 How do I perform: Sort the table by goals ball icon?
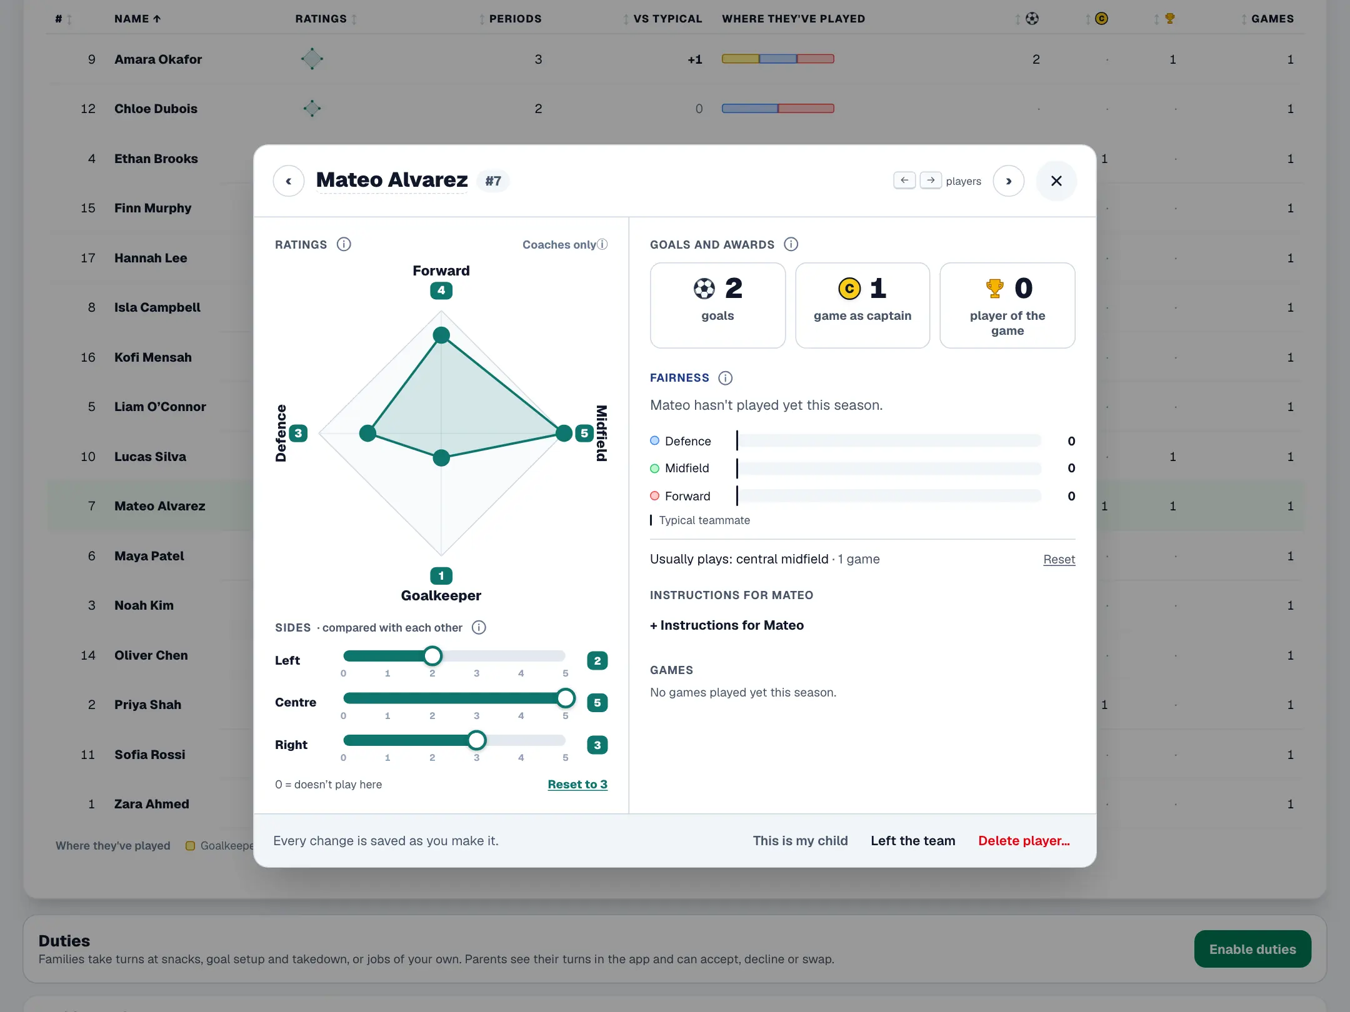[1032, 19]
